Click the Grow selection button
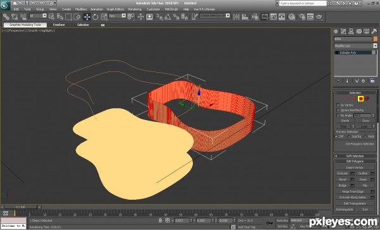 365,121
